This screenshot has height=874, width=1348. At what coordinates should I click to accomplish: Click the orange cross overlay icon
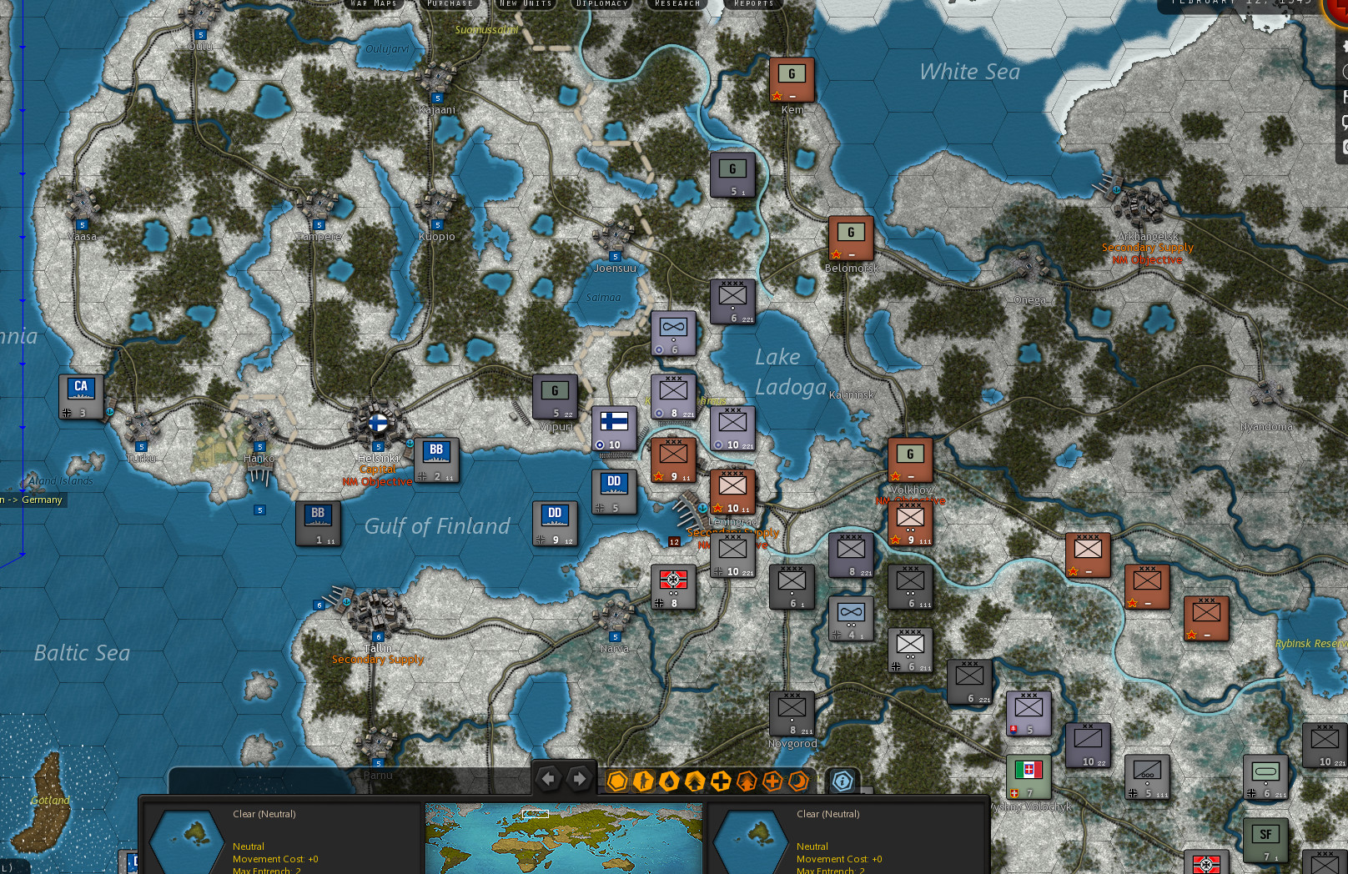tap(773, 781)
